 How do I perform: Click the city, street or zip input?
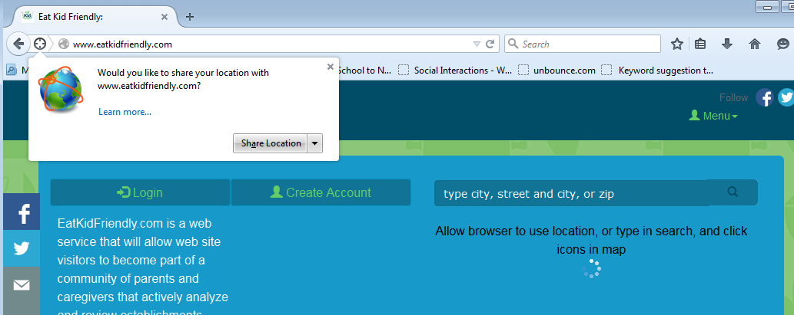tap(570, 193)
